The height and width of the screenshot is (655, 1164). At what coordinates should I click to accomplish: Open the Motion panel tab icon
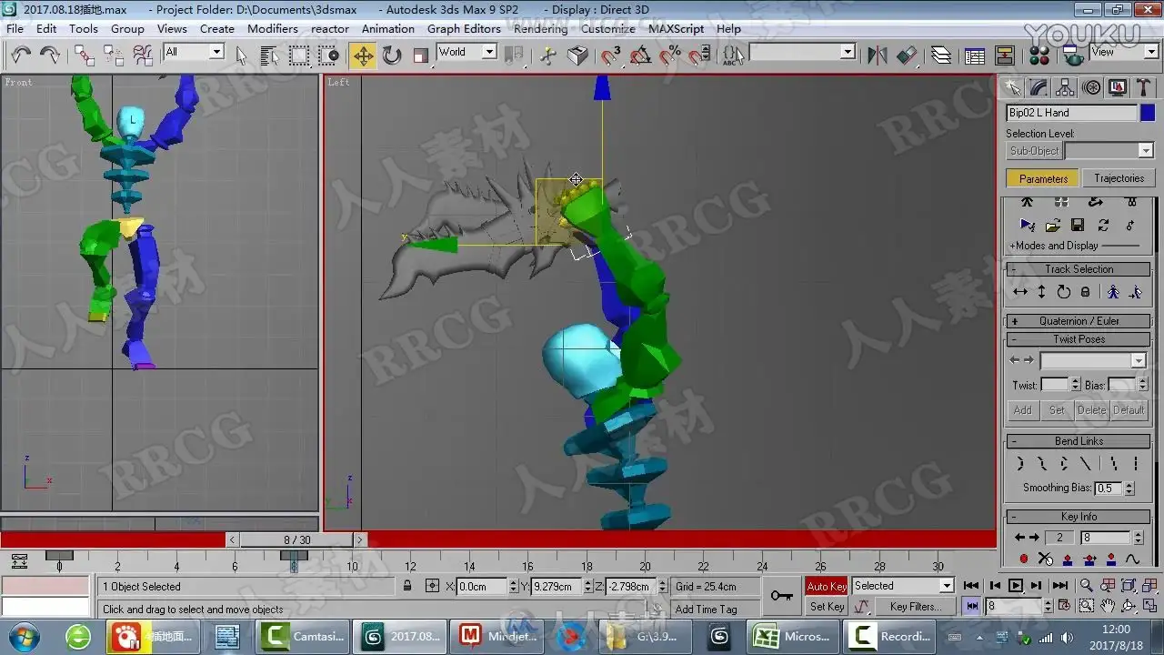(1092, 87)
